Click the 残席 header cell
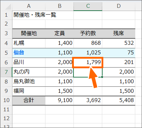 tap(119, 33)
